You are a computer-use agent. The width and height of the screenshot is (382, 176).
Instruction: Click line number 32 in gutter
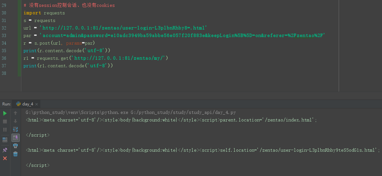4,28
